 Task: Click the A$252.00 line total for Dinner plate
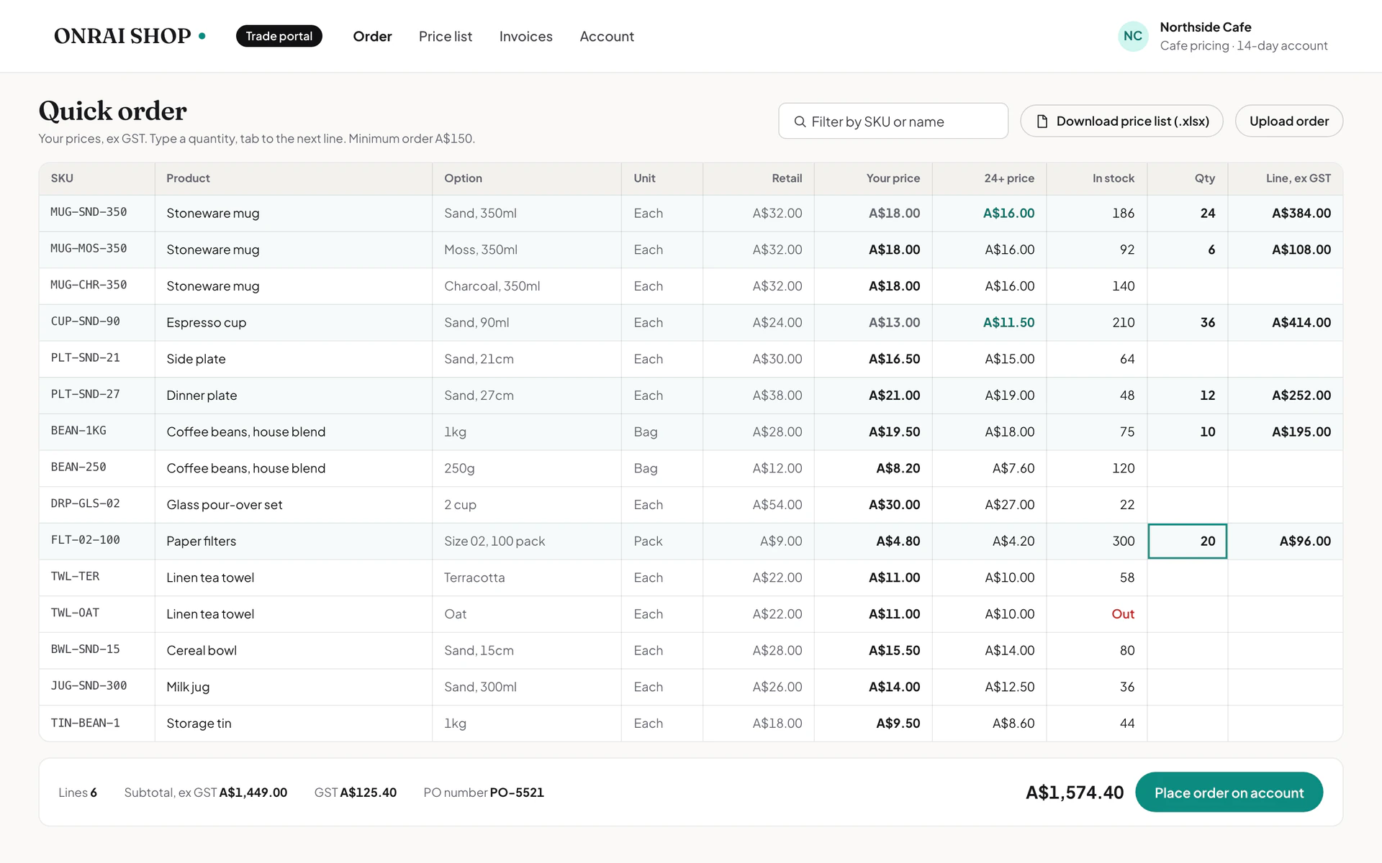coord(1301,396)
